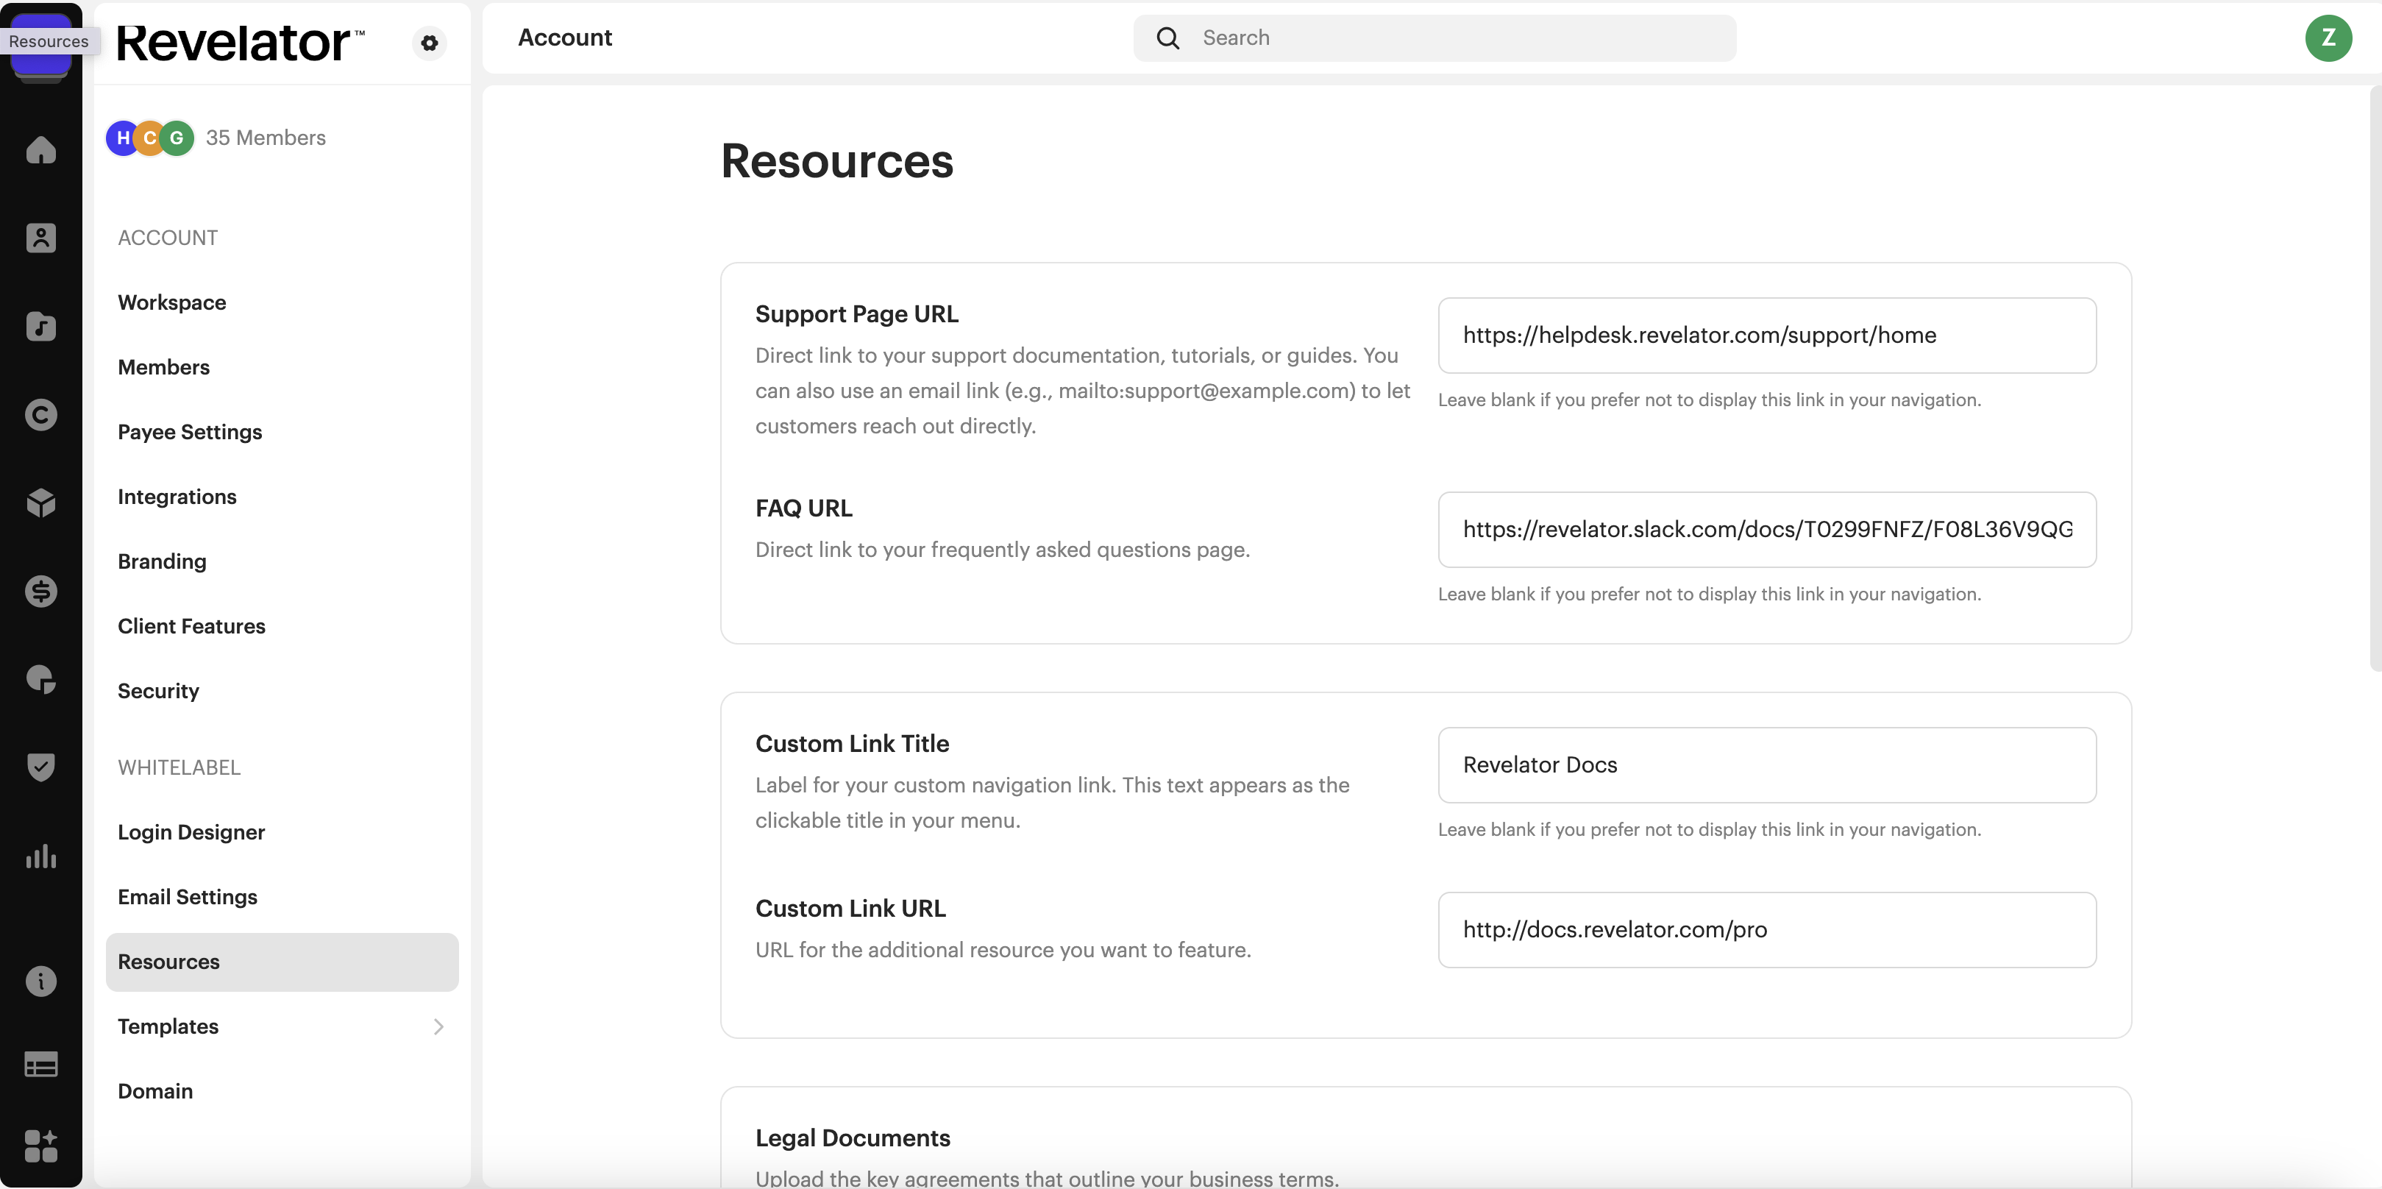The width and height of the screenshot is (2382, 1189).
Task: Click the Legal Documents section heading
Action: 853,1138
